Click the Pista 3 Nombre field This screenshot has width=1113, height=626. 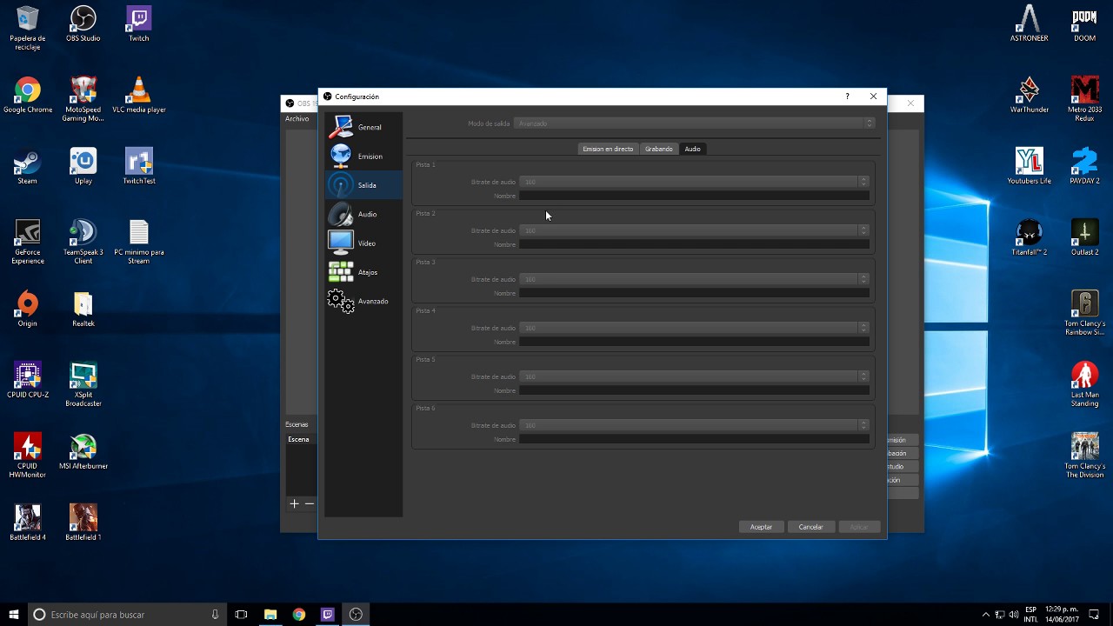click(x=694, y=293)
